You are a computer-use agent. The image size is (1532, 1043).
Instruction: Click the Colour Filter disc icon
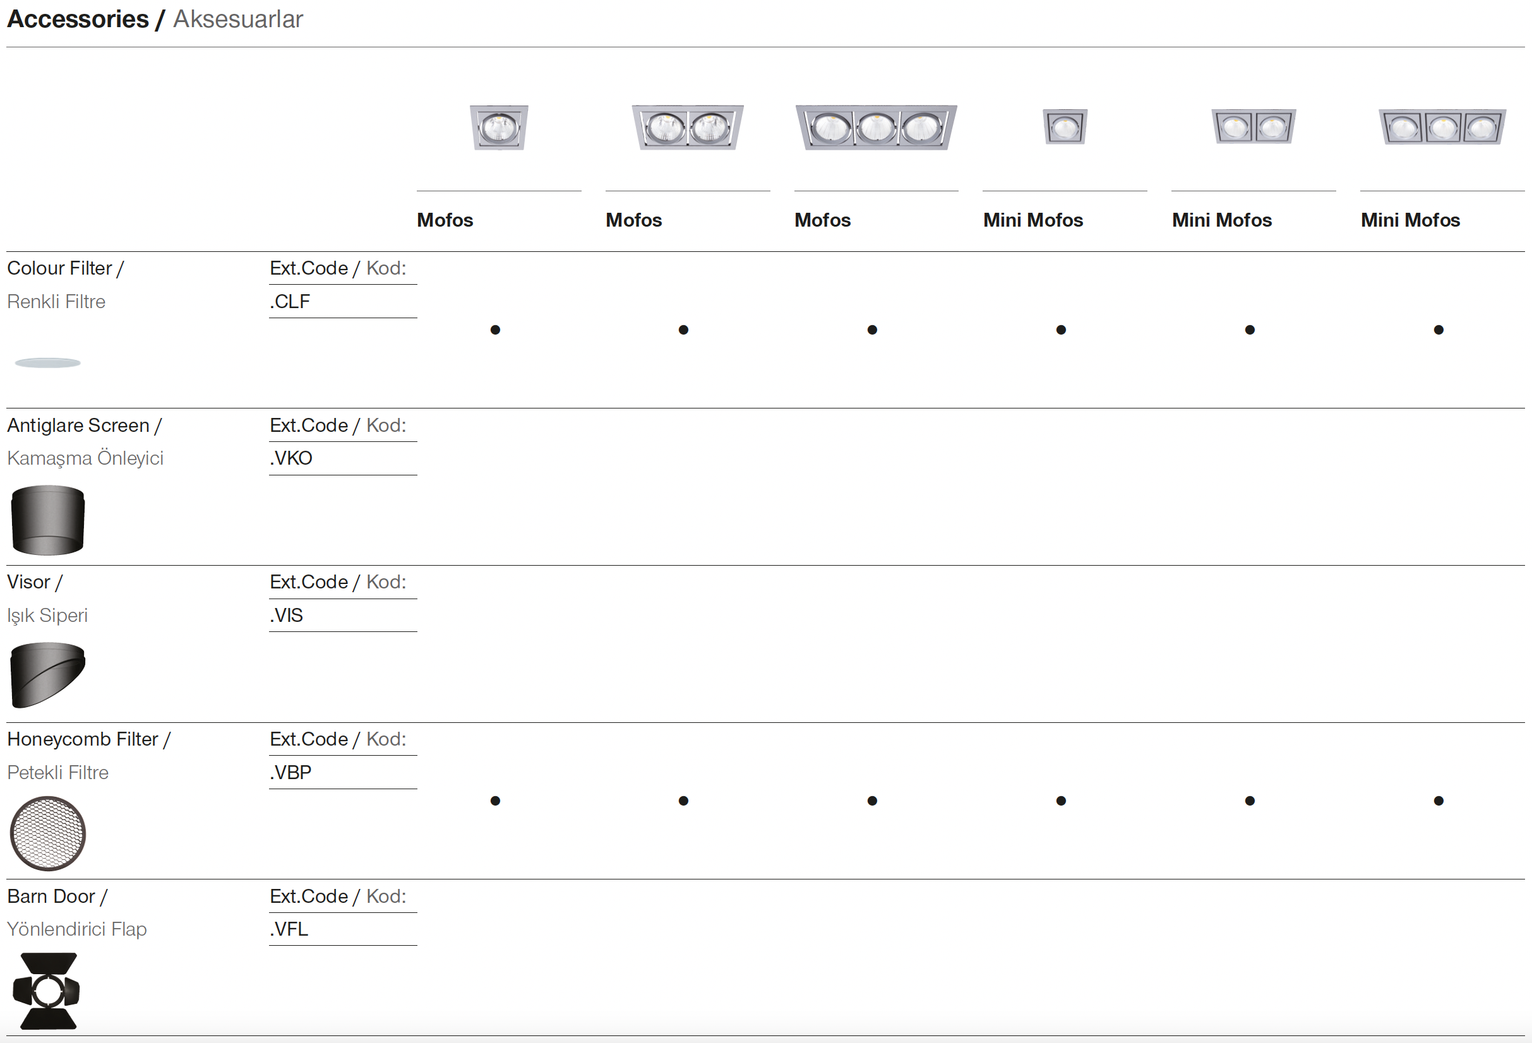click(x=47, y=363)
